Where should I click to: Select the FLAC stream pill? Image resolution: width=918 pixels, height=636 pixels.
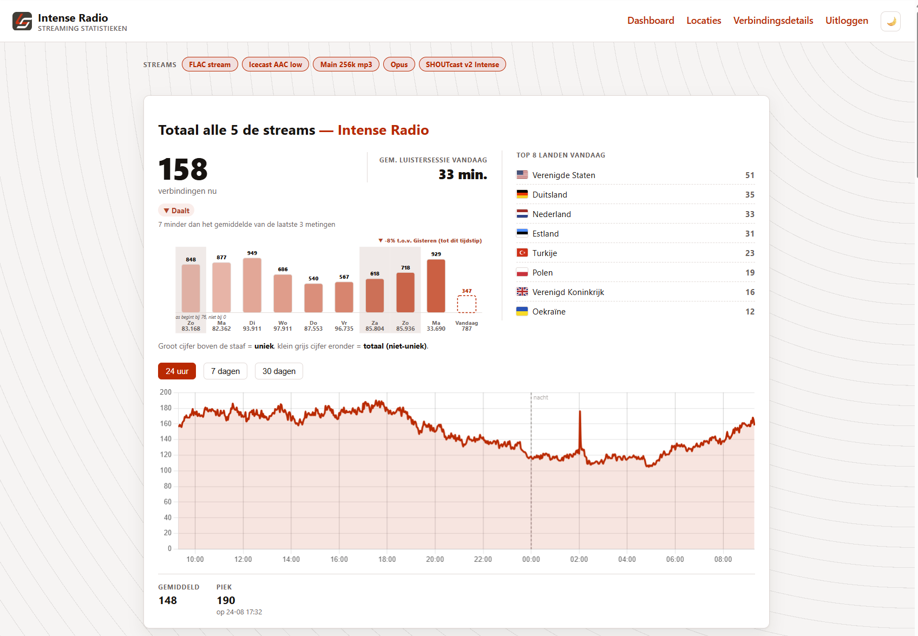click(210, 64)
